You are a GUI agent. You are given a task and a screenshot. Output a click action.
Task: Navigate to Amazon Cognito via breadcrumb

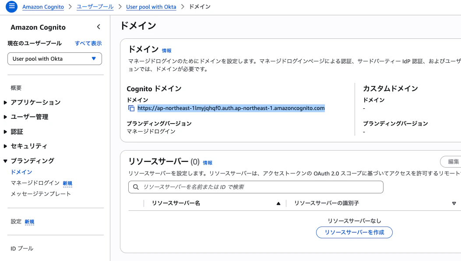coord(43,7)
